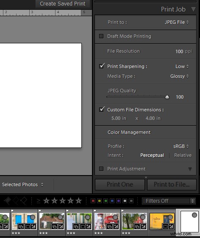The width and height of the screenshot is (200, 238).
Task: Click develop adjustments badge on red-roof house thumbnail
Action: click(61, 227)
